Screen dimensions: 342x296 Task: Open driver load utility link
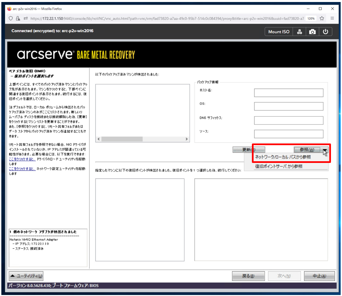click(22, 159)
